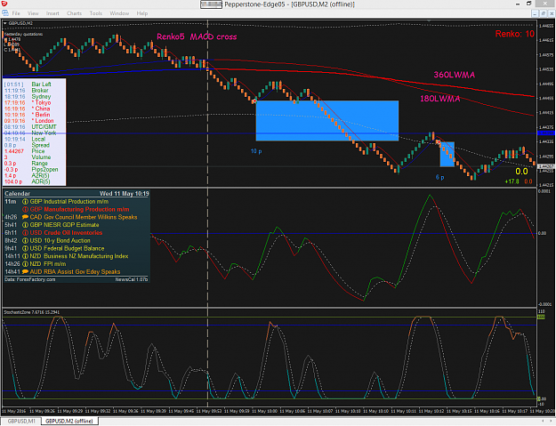556x426 pixels.
Task: Open the Window menu
Action: click(119, 13)
